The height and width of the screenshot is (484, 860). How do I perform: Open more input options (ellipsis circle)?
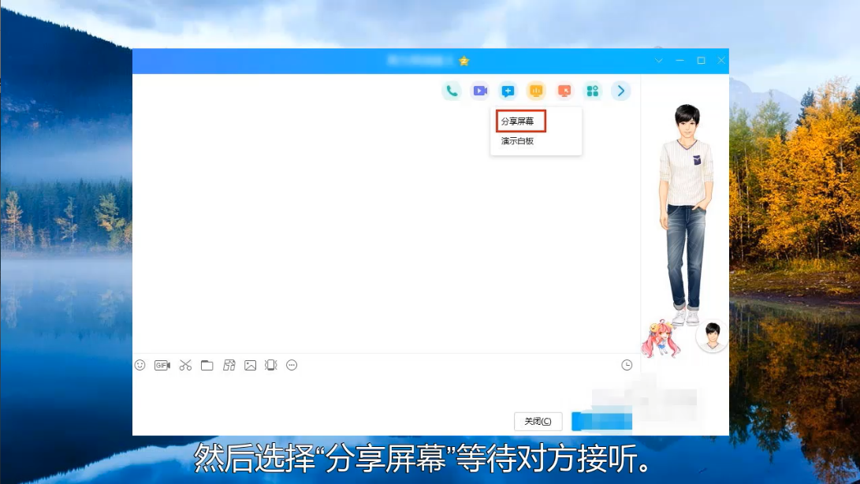[x=292, y=365]
